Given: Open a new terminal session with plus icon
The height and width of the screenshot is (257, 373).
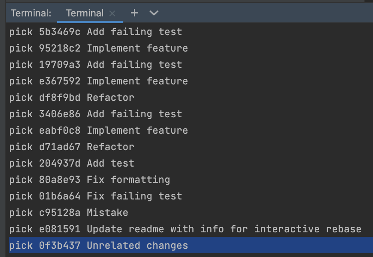Looking at the screenshot, I should click(x=134, y=13).
